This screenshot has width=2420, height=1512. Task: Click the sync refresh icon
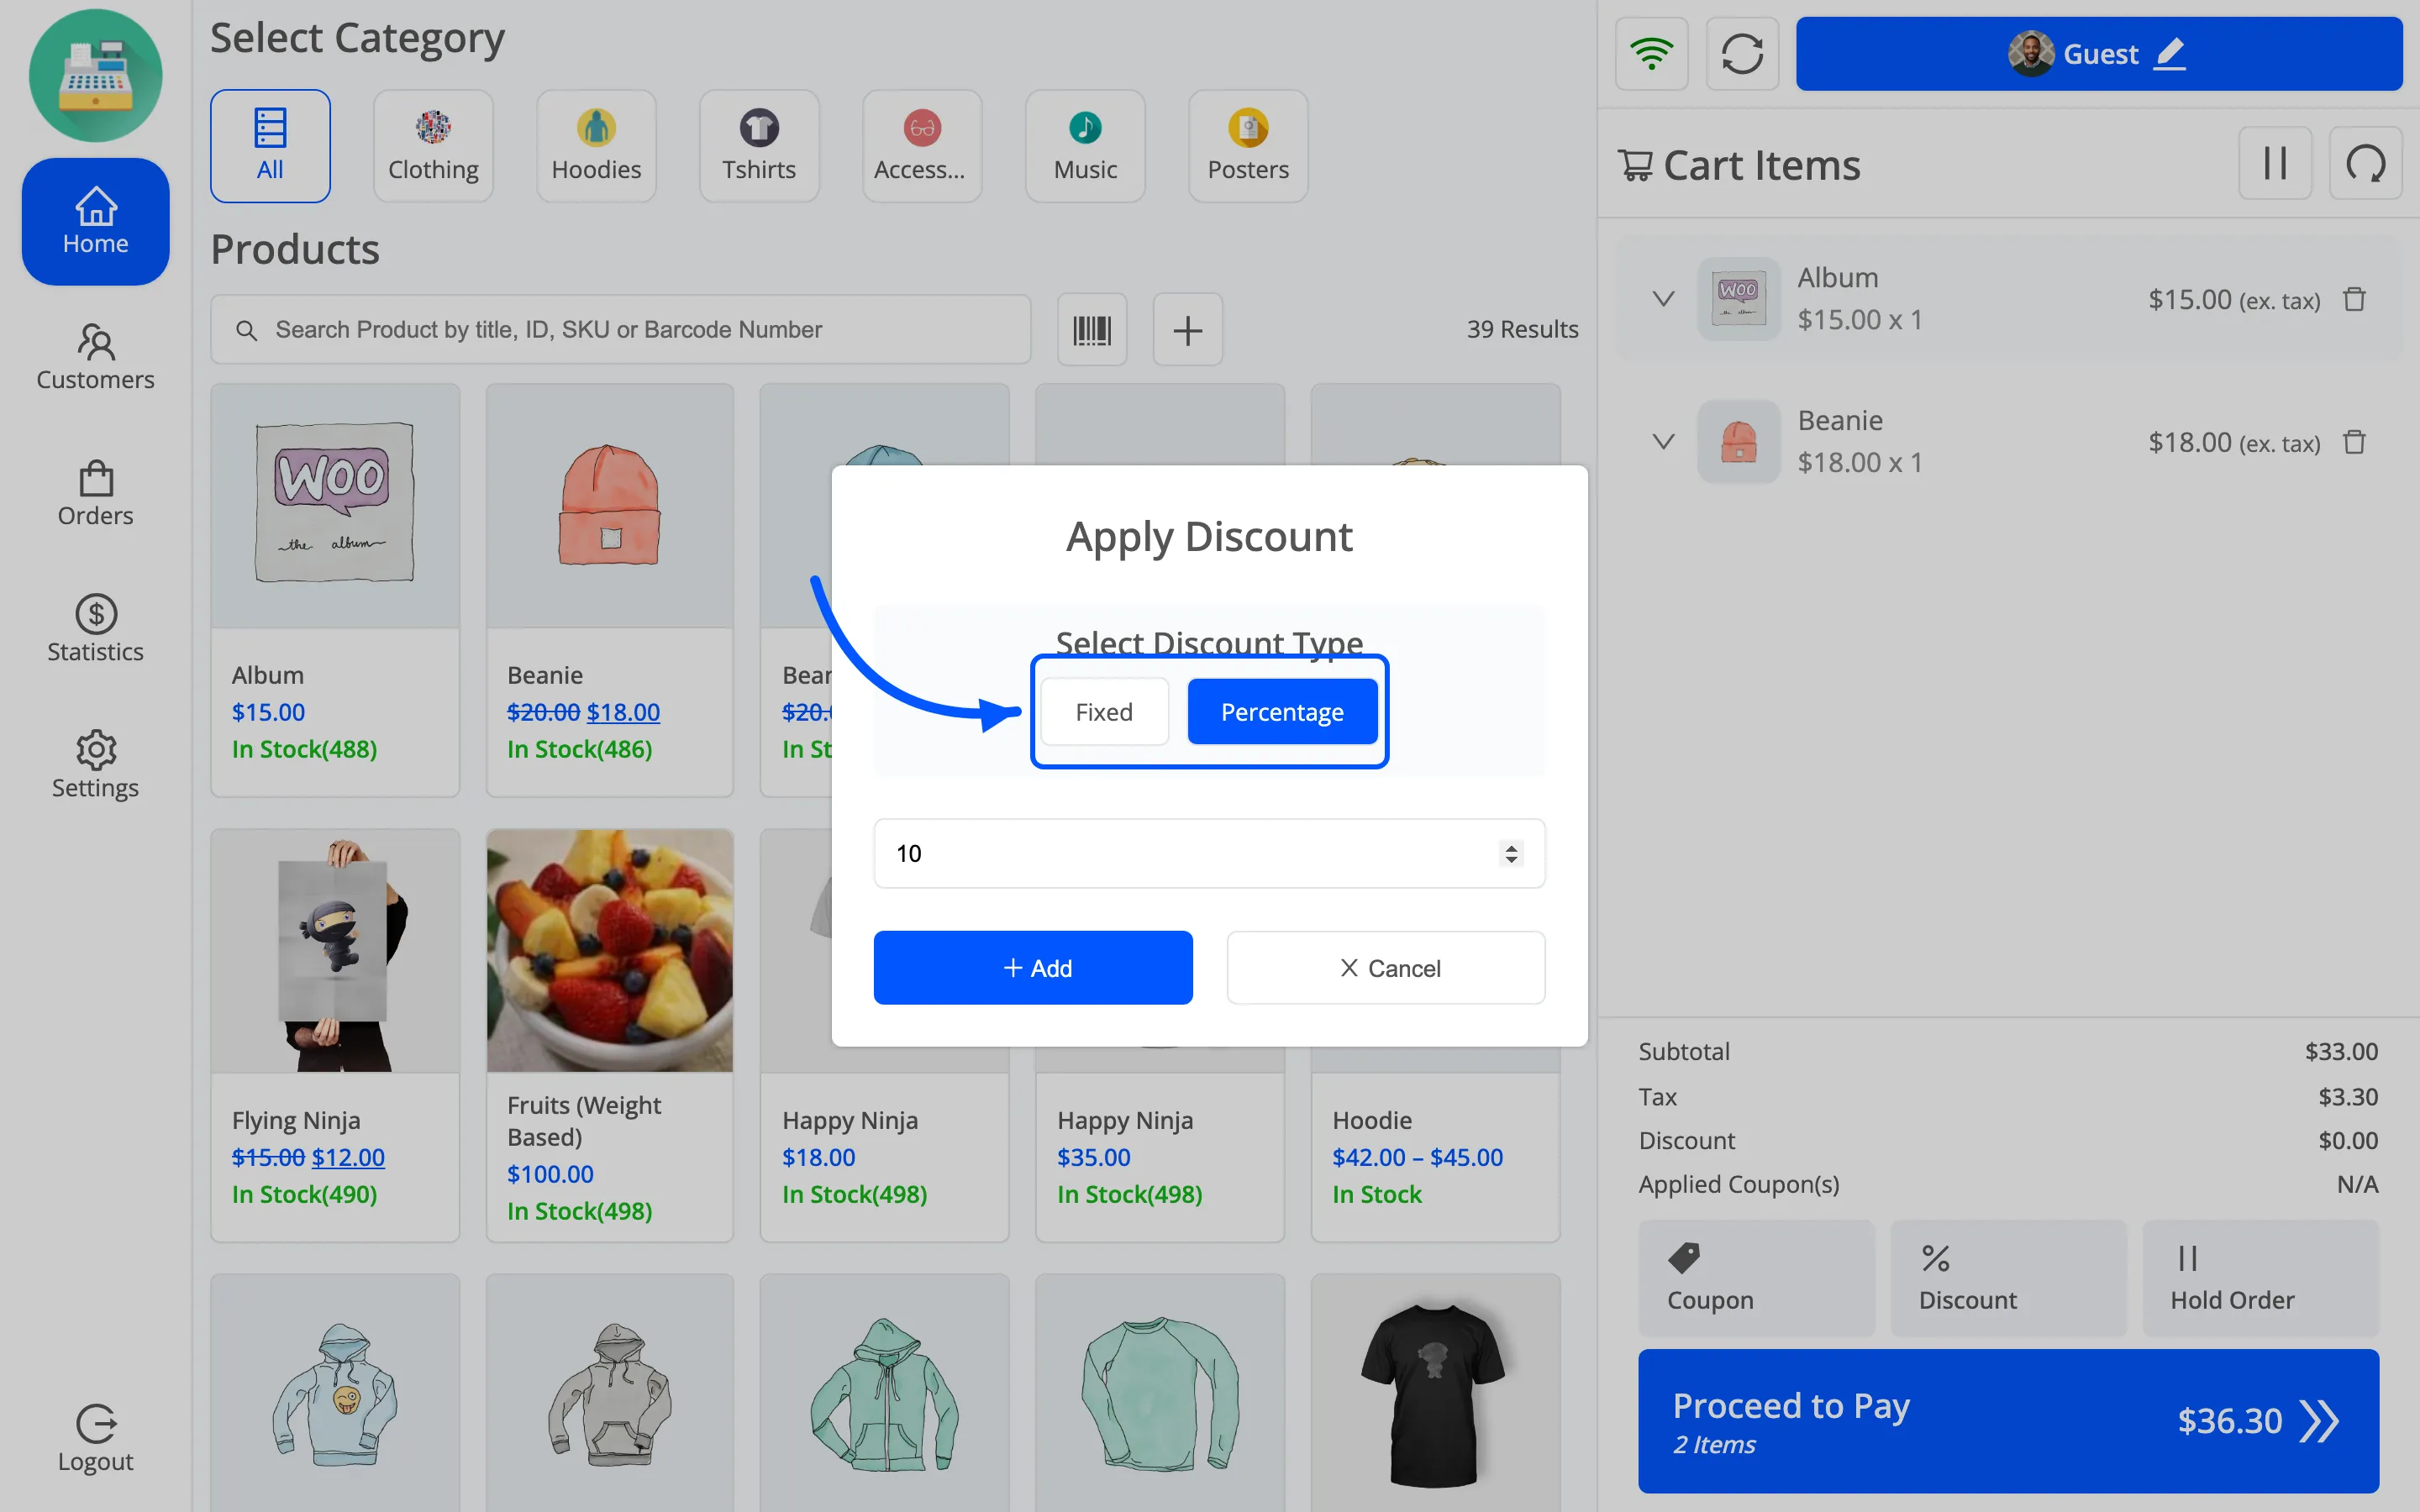(x=1742, y=53)
